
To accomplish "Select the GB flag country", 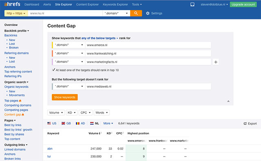I will tap(66, 123).
